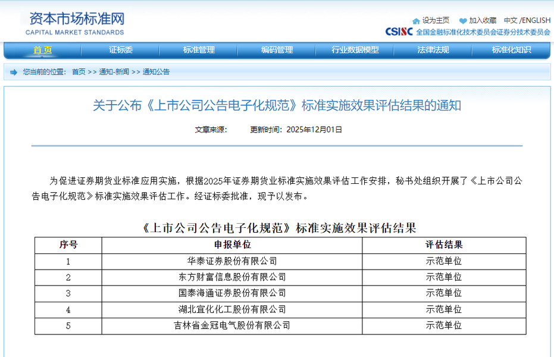
Task: Click the 文章来源 label
Action: pyautogui.click(x=211, y=130)
